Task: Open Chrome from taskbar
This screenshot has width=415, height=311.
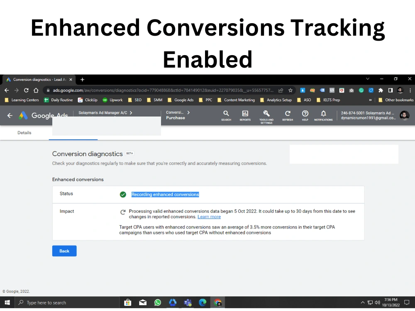Action: 217,303
